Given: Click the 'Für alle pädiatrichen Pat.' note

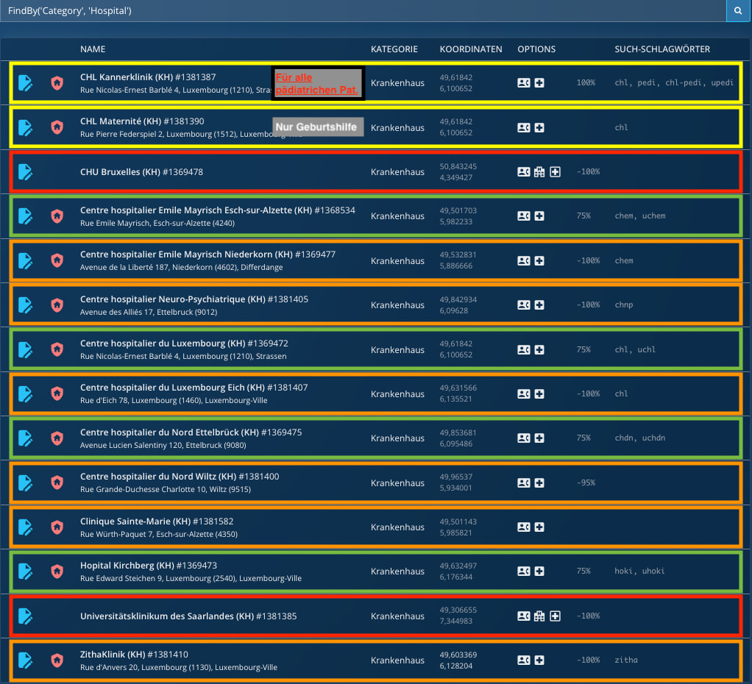Looking at the screenshot, I should coord(317,83).
